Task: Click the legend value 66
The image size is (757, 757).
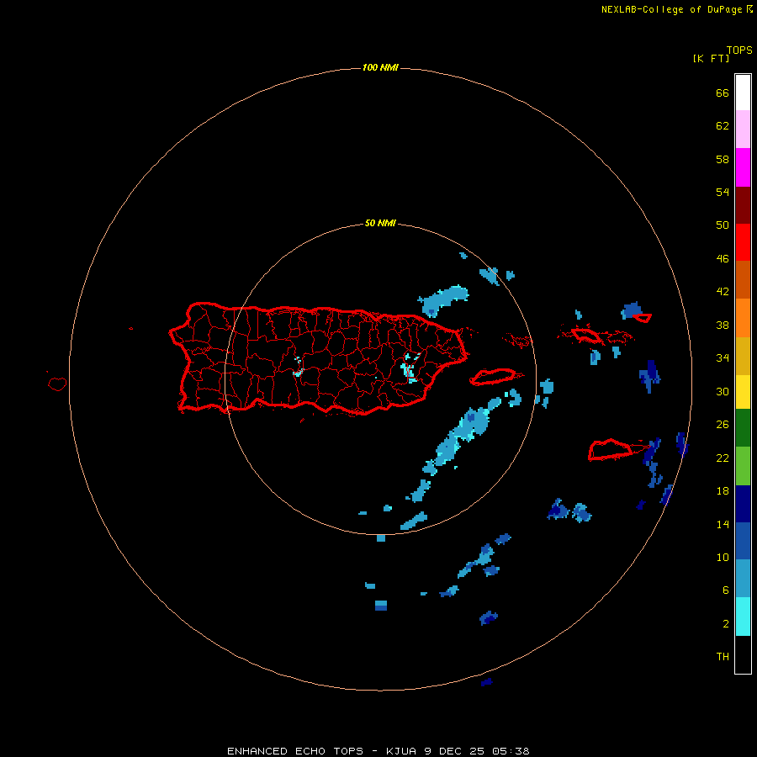Action: [723, 93]
